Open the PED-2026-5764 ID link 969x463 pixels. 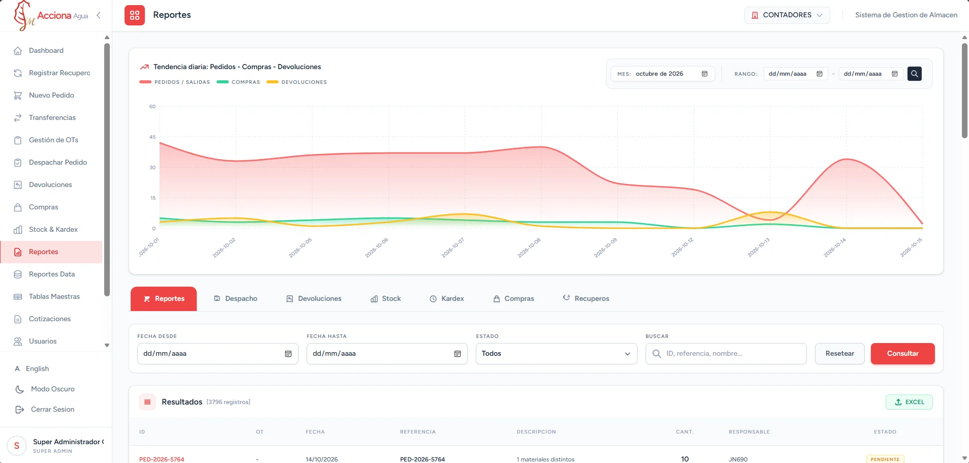coord(162,459)
